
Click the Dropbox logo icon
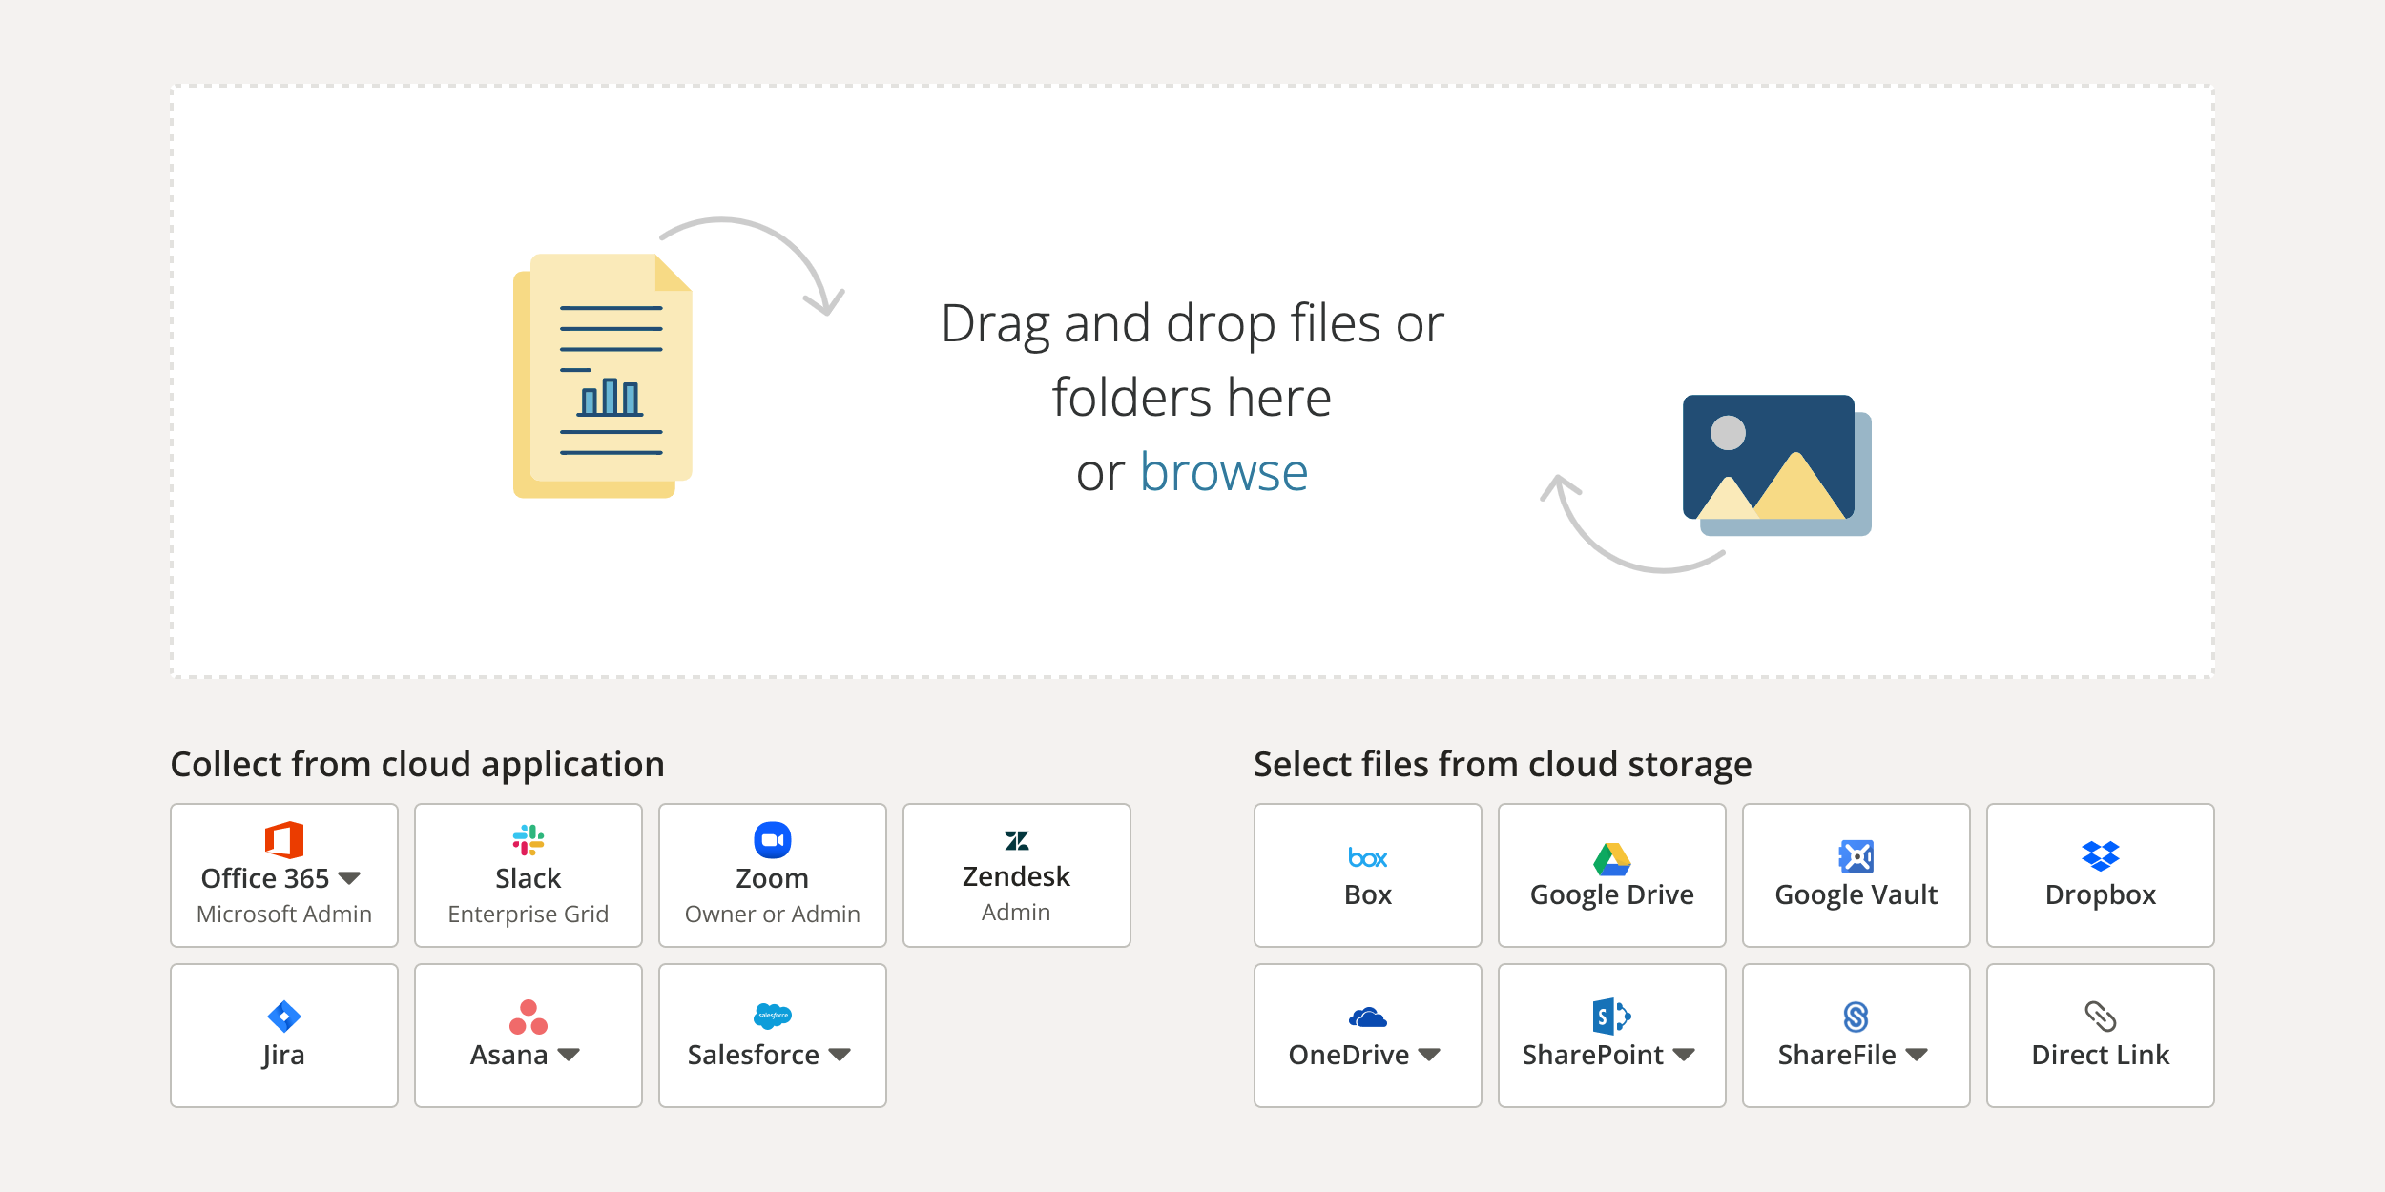2100,855
